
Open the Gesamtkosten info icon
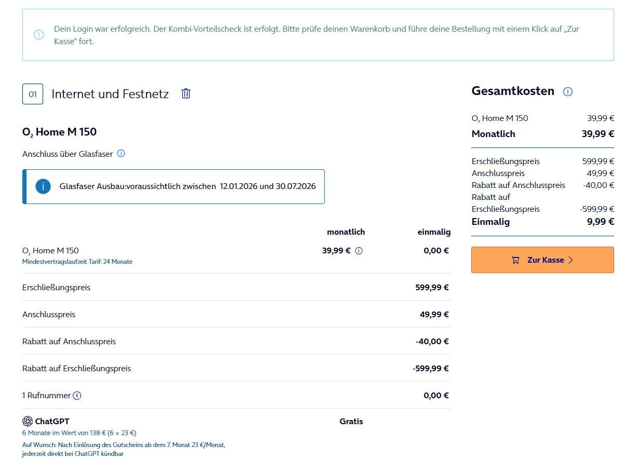click(x=568, y=92)
